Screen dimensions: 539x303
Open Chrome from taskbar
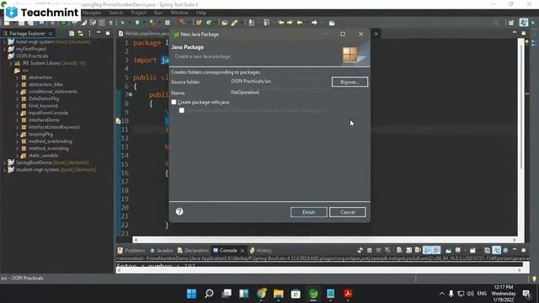click(261, 294)
